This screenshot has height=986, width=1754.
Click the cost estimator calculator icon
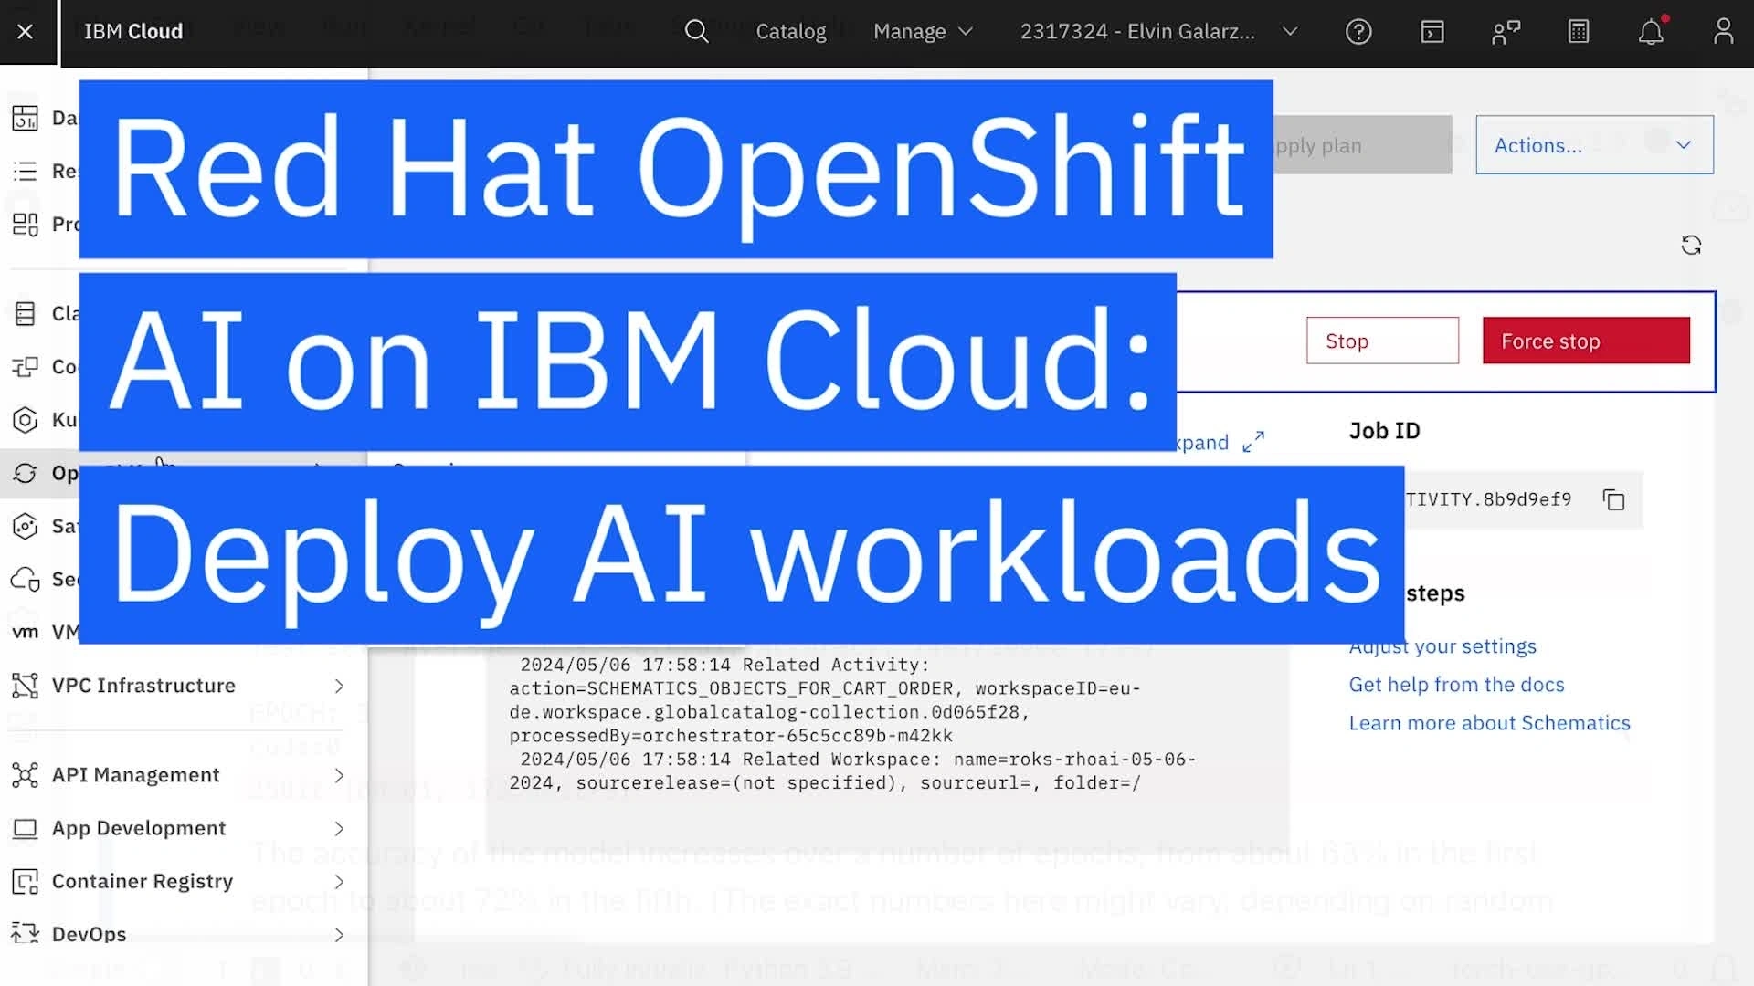point(1579,32)
